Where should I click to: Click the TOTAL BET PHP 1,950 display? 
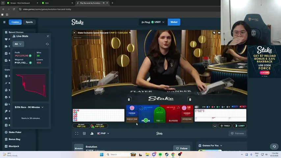99,126
